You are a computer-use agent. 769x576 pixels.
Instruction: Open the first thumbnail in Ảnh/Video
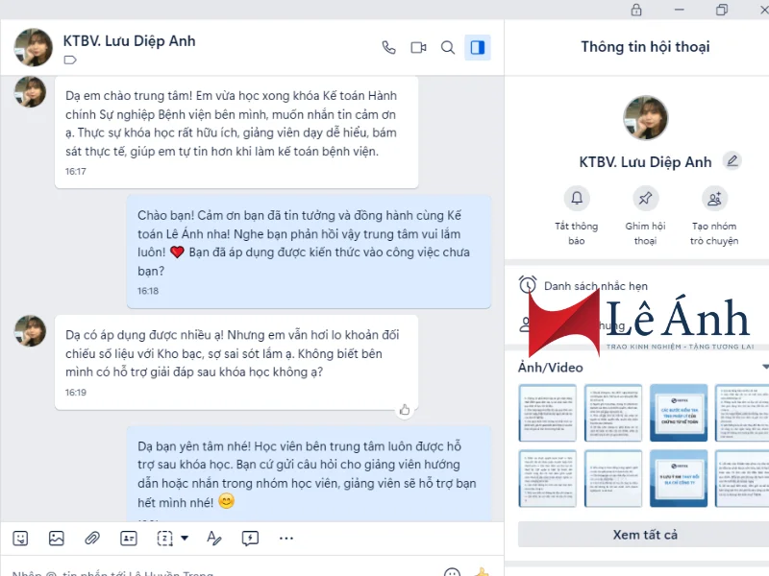[x=547, y=413]
